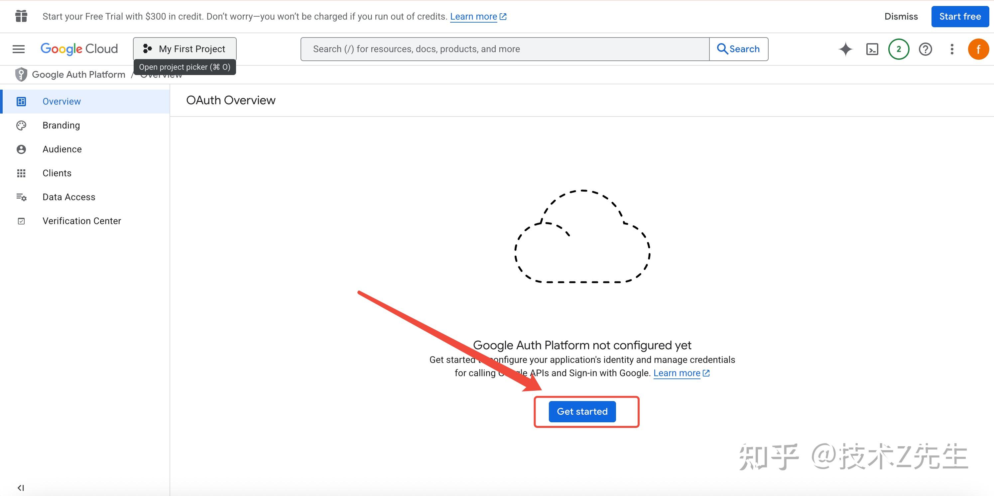
Task: Click the Get started button
Action: point(582,411)
